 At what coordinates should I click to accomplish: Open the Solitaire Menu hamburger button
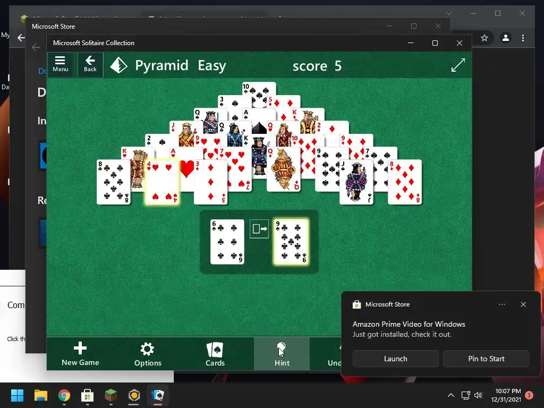tap(60, 64)
